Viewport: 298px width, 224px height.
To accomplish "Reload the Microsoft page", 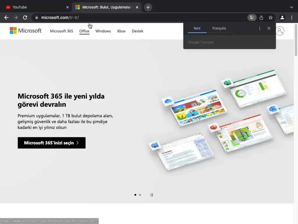I will (x=25, y=17).
